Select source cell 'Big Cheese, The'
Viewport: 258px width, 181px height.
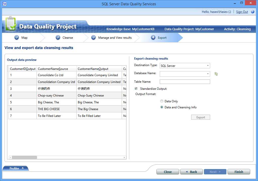57,102
